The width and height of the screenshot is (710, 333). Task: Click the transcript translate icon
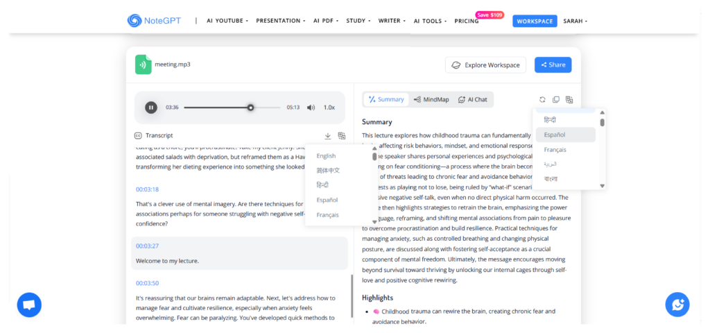point(342,135)
